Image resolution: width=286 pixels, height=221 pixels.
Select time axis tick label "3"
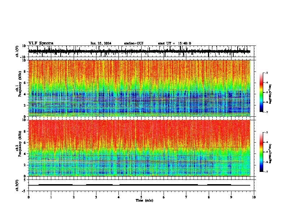[96, 197]
